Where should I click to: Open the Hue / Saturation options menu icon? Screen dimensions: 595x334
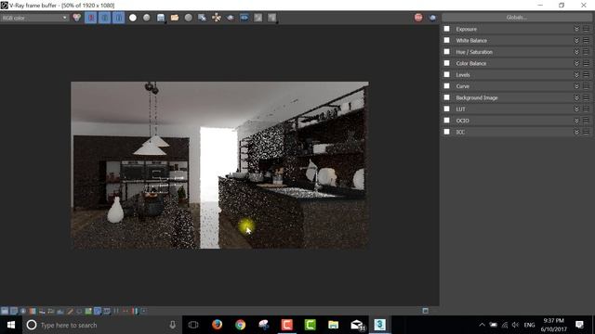586,52
